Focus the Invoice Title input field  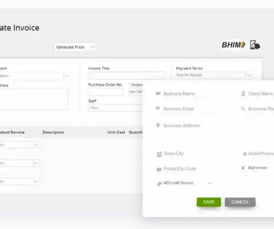coord(126,76)
